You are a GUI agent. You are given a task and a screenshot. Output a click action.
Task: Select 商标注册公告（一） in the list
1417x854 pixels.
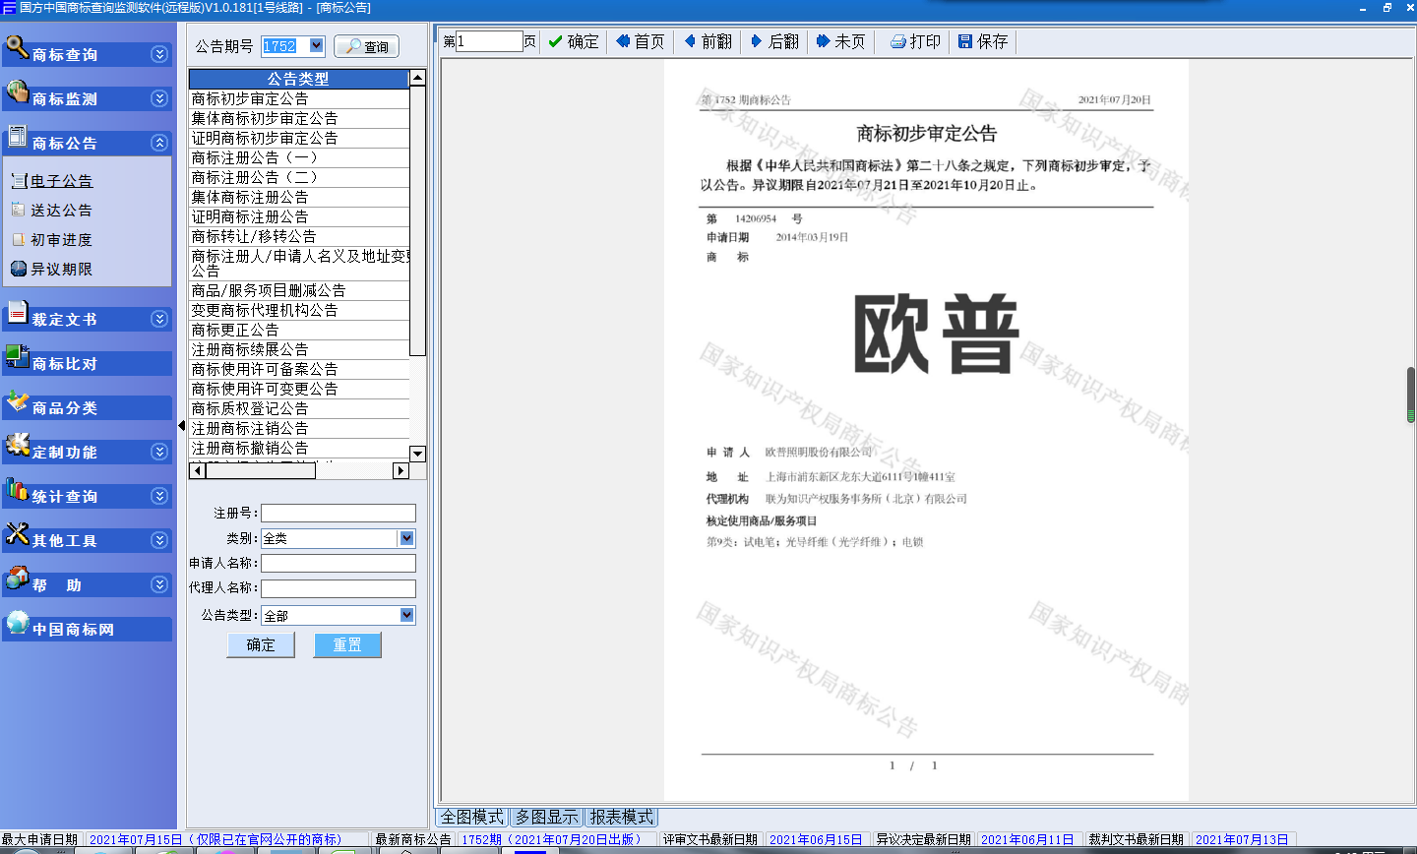pyautogui.click(x=254, y=157)
